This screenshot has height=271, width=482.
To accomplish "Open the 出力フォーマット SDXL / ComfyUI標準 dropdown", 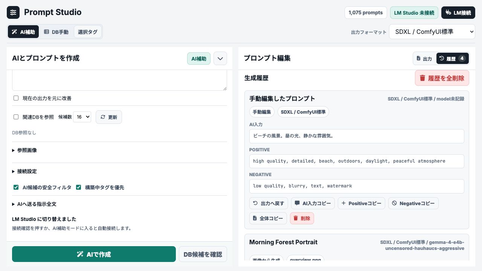I will [432, 32].
